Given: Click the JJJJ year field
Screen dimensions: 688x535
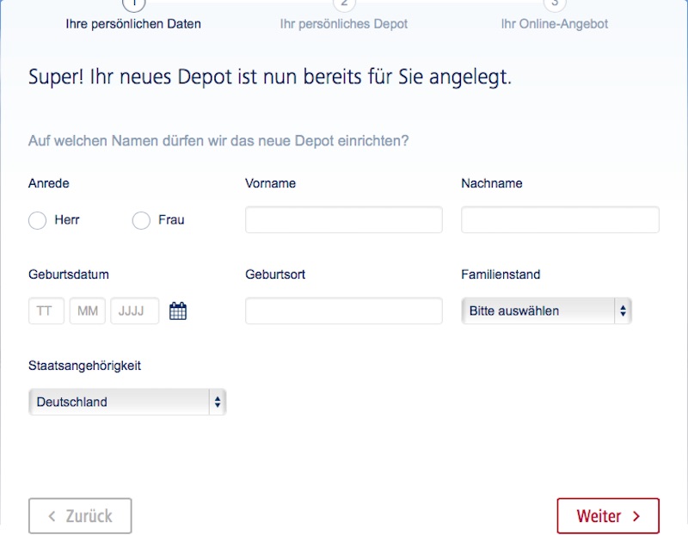Looking at the screenshot, I should coord(135,311).
